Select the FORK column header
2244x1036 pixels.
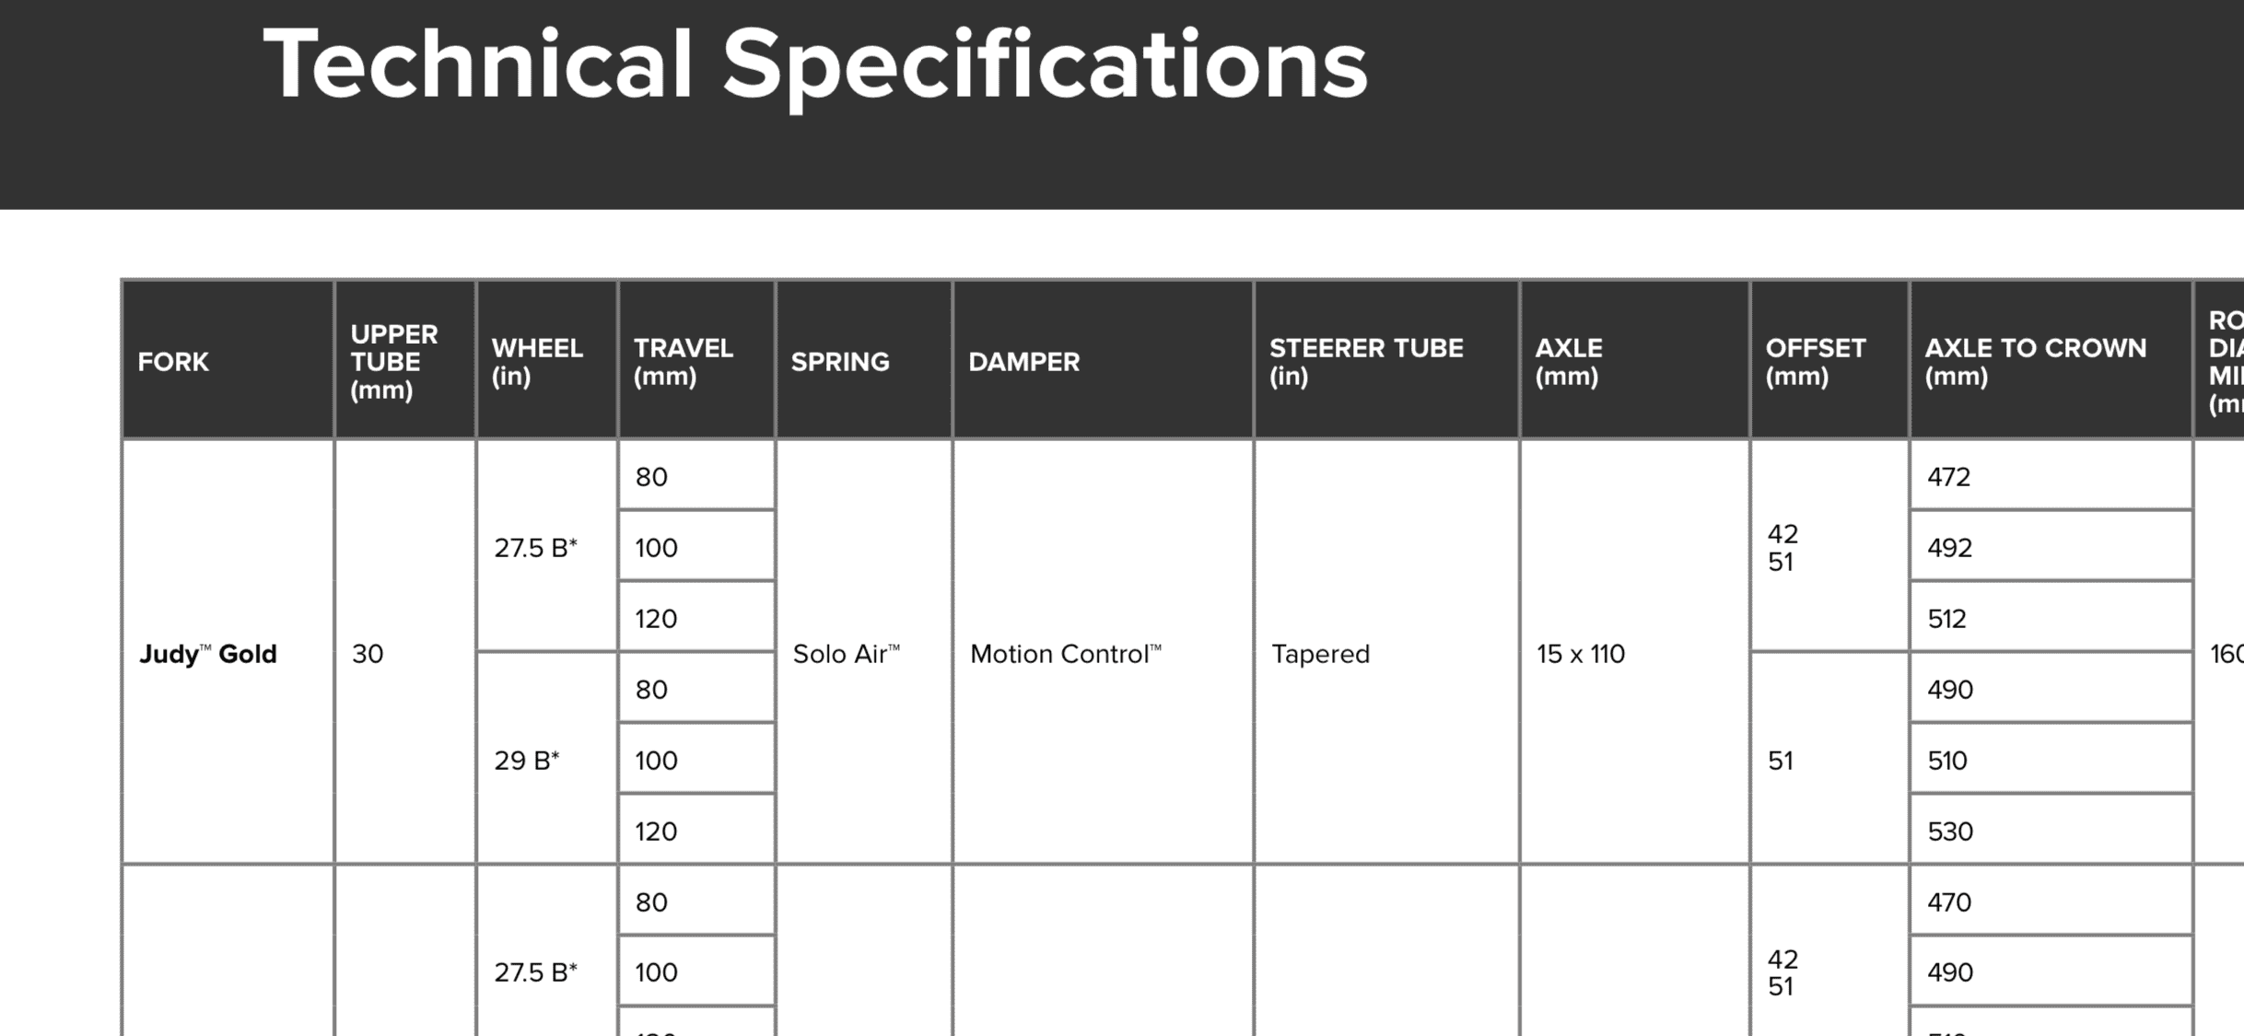tap(228, 361)
